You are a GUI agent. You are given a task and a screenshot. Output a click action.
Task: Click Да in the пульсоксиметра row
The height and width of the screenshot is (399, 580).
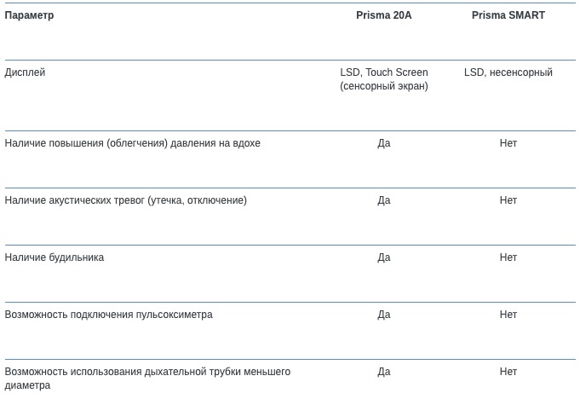tap(384, 315)
